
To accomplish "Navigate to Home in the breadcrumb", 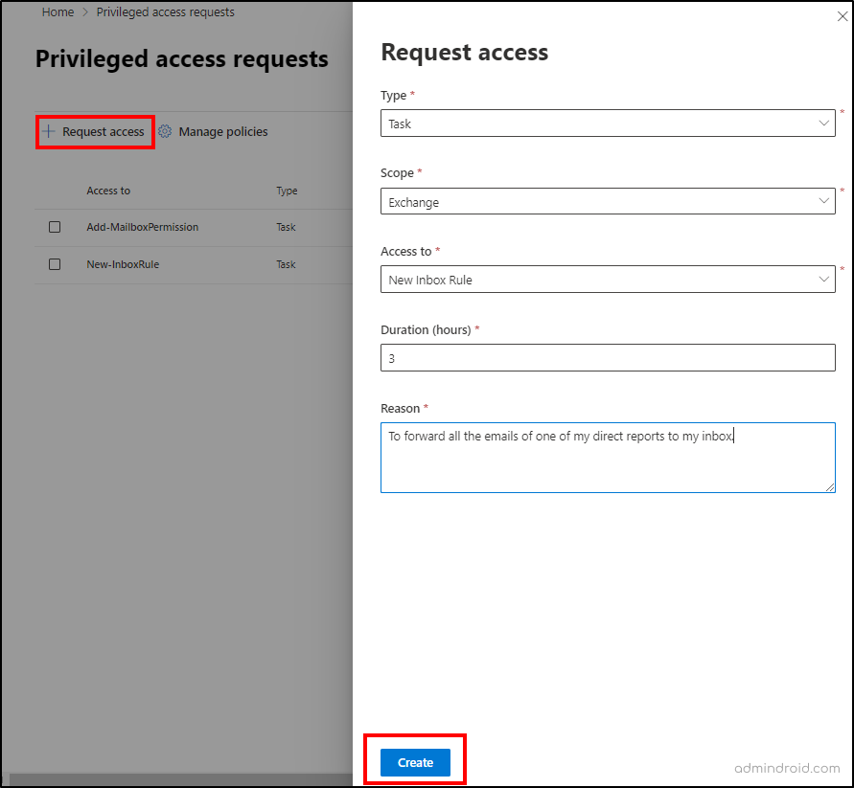I will click(x=58, y=11).
